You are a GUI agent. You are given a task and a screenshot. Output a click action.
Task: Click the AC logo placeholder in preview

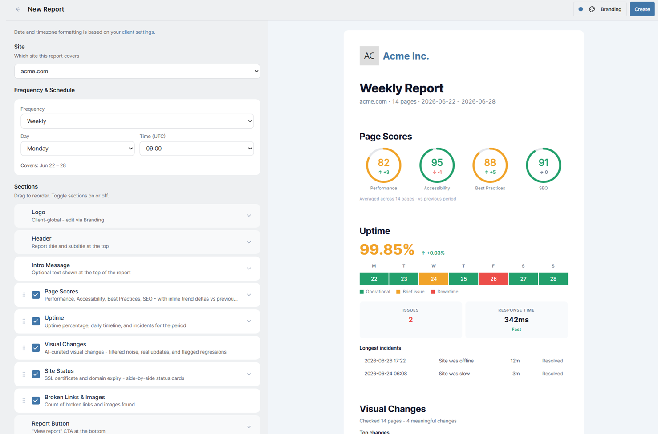[369, 56]
